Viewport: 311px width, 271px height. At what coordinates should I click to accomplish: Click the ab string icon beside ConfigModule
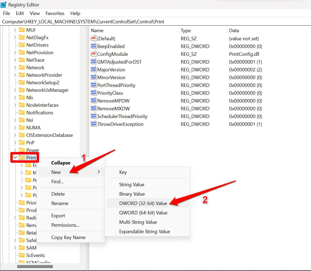coord(93,54)
